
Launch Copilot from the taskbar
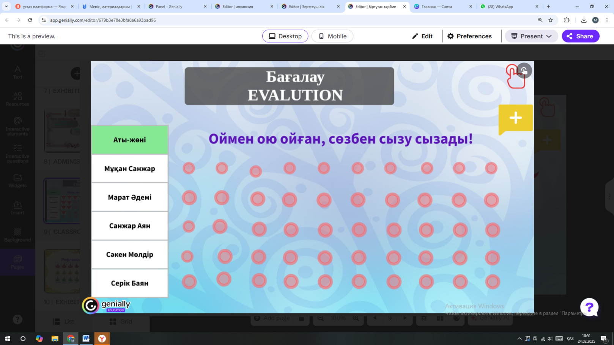click(39, 339)
